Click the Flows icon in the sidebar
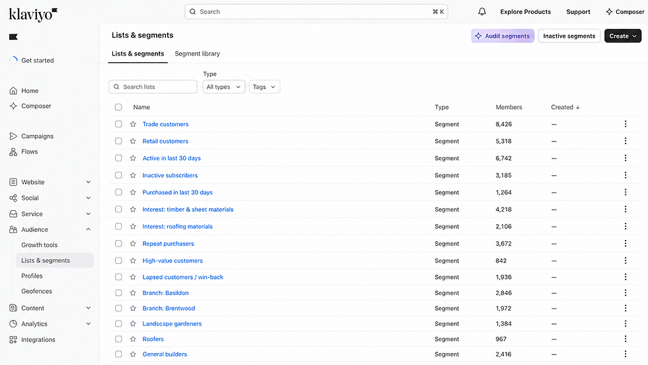648x365 pixels. point(13,151)
